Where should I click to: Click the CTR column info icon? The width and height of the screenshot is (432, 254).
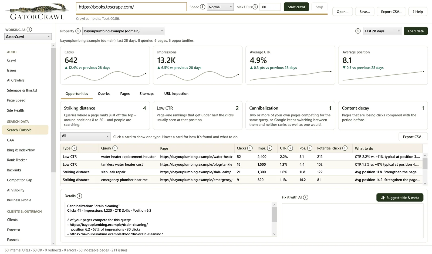pyautogui.click(x=290, y=148)
